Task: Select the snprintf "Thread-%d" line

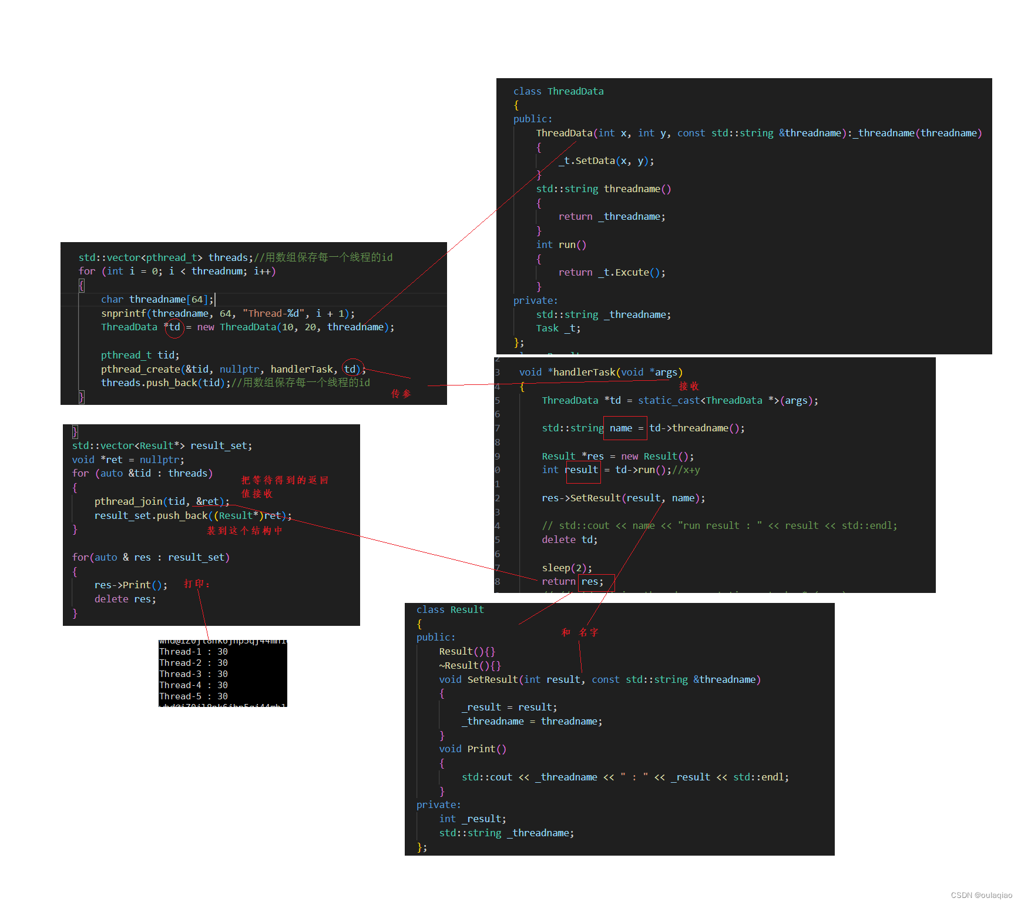Action: (228, 313)
